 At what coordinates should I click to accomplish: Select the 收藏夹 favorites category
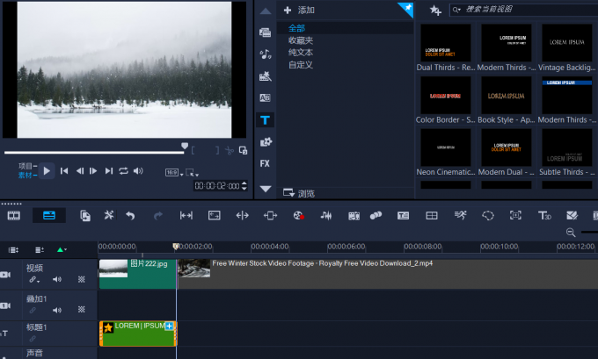pyautogui.click(x=301, y=40)
